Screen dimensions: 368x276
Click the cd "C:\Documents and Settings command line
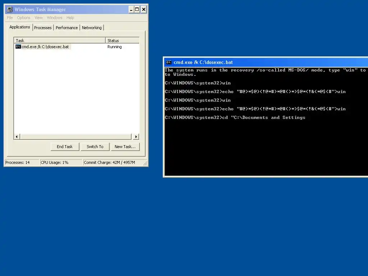(x=235, y=118)
